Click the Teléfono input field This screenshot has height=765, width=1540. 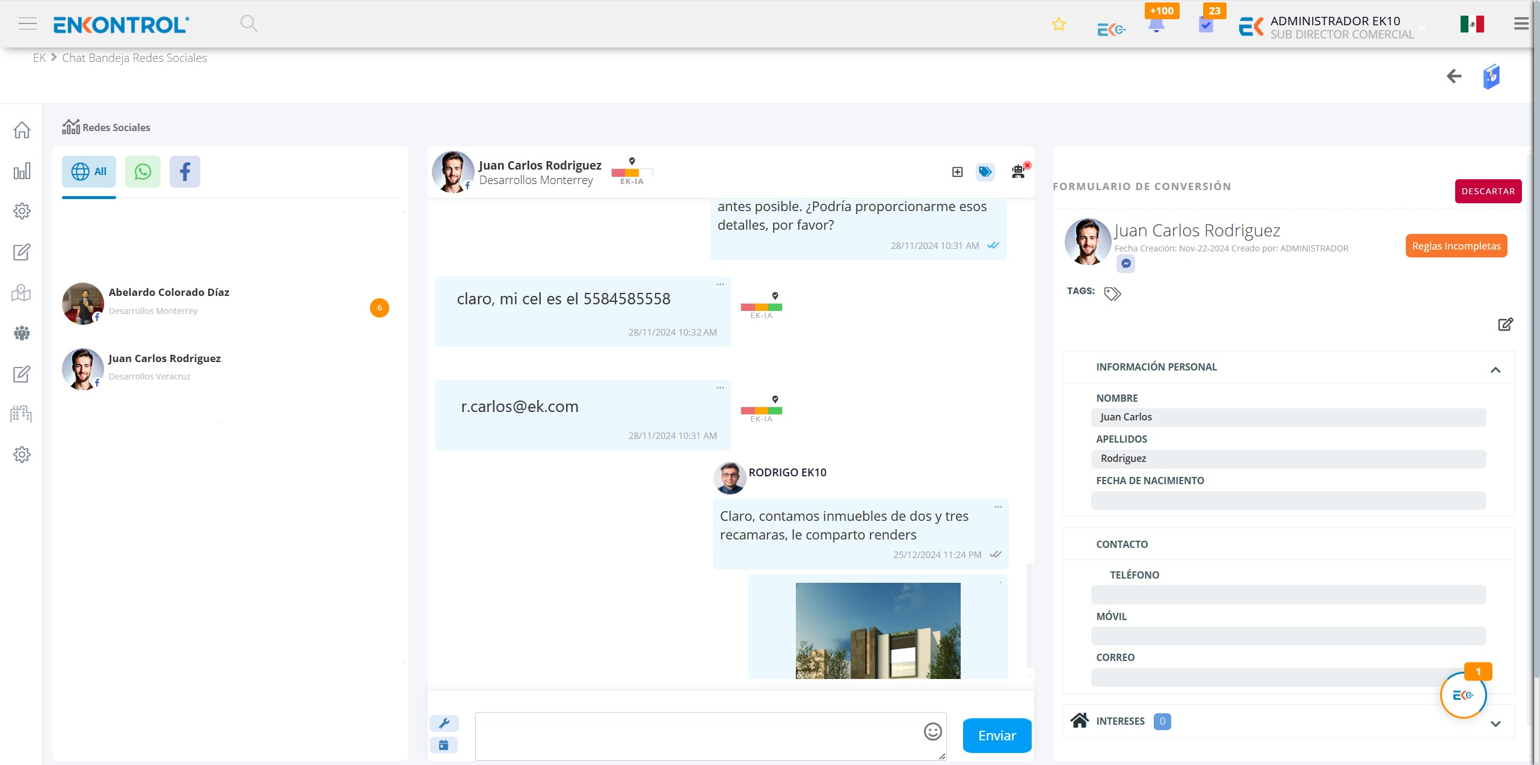point(1288,595)
